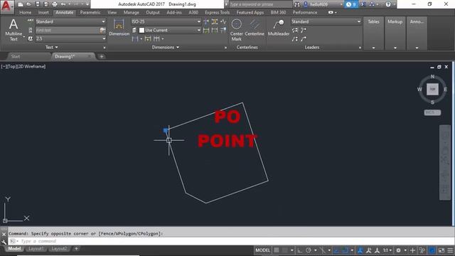Toggle Isometric Drafting in status bar
The image size is (455, 256).
point(322,250)
